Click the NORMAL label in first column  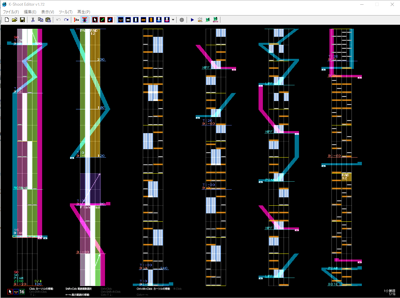(x=21, y=188)
